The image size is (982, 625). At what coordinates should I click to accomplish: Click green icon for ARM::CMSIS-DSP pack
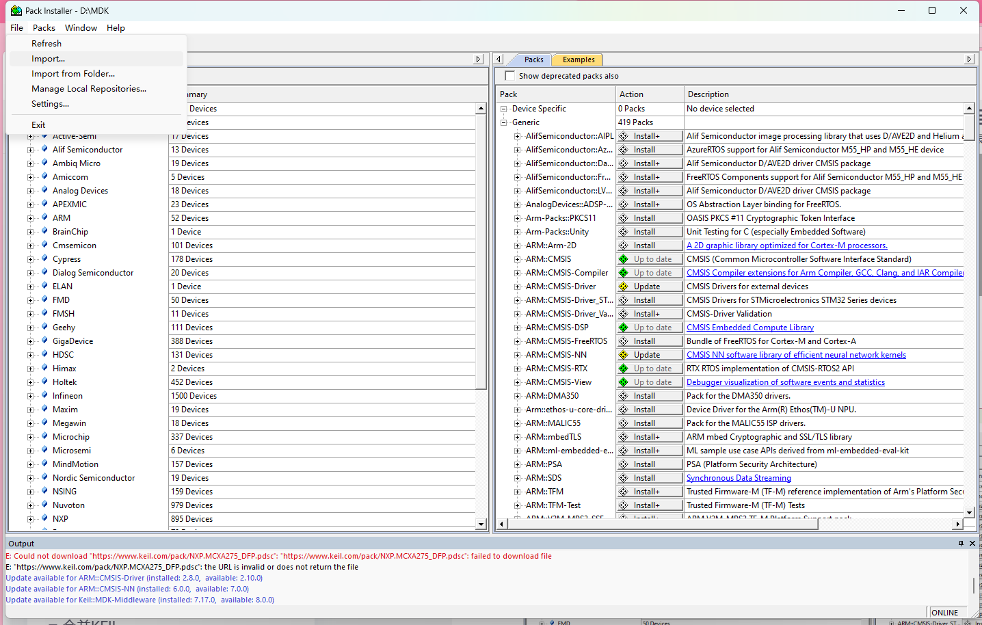(x=624, y=328)
